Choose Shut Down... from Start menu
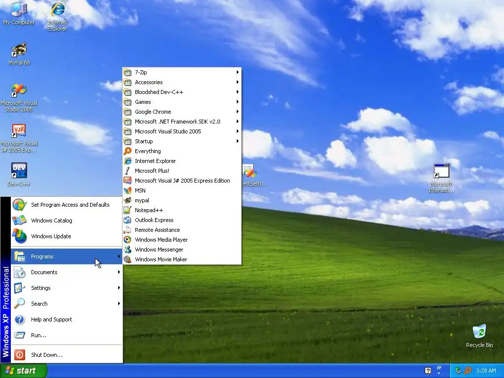The image size is (504, 378). pos(66,355)
